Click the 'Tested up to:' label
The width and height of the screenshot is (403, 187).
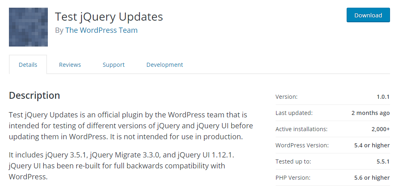[x=293, y=161]
